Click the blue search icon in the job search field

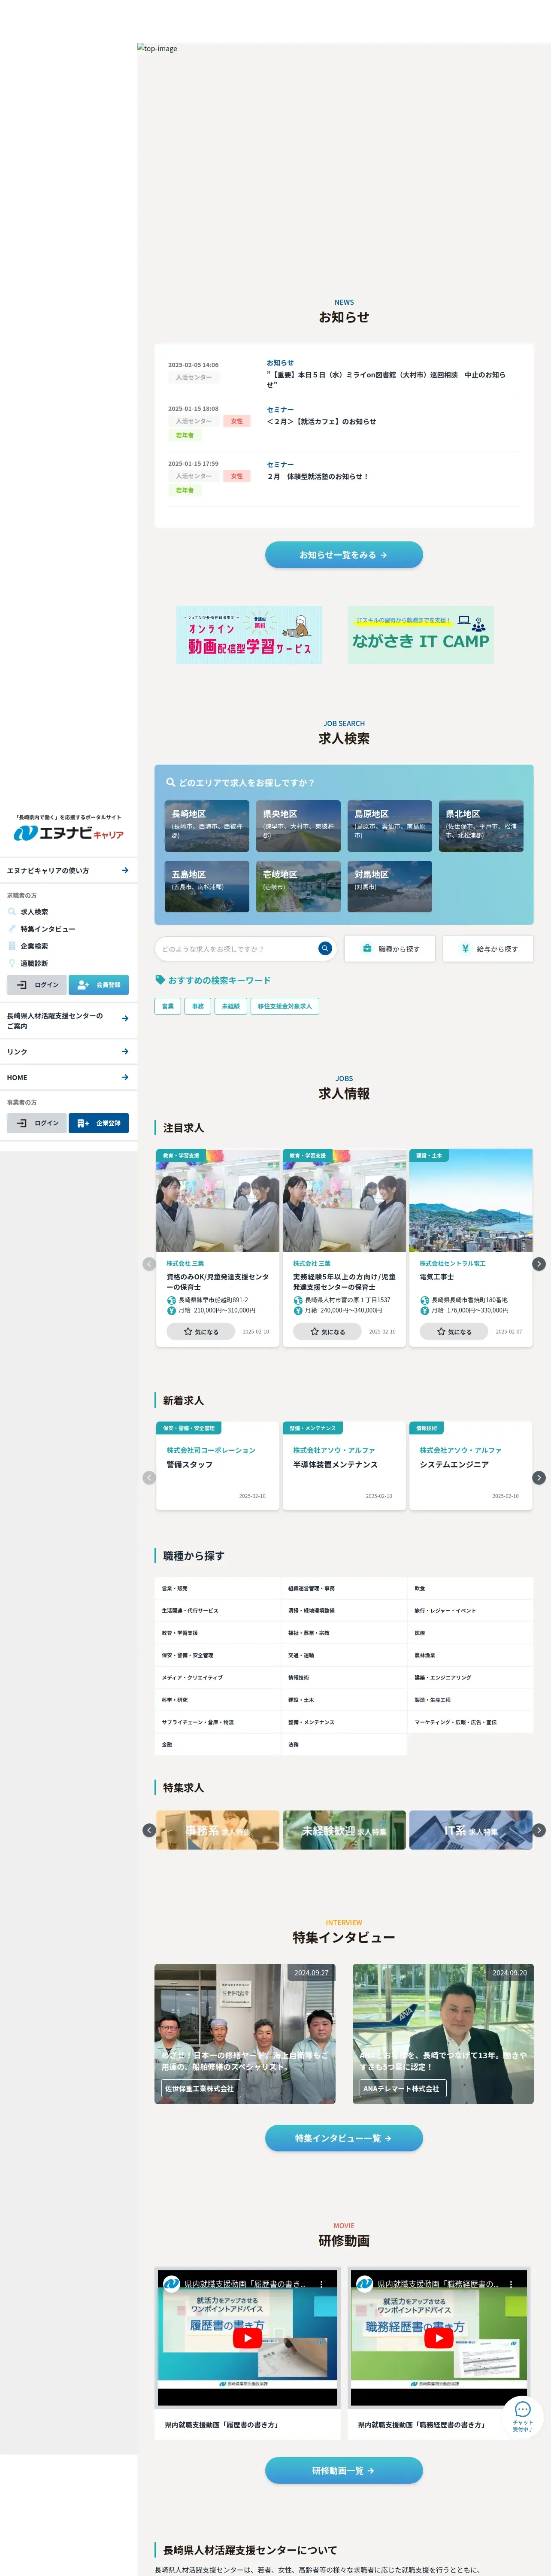(x=325, y=948)
